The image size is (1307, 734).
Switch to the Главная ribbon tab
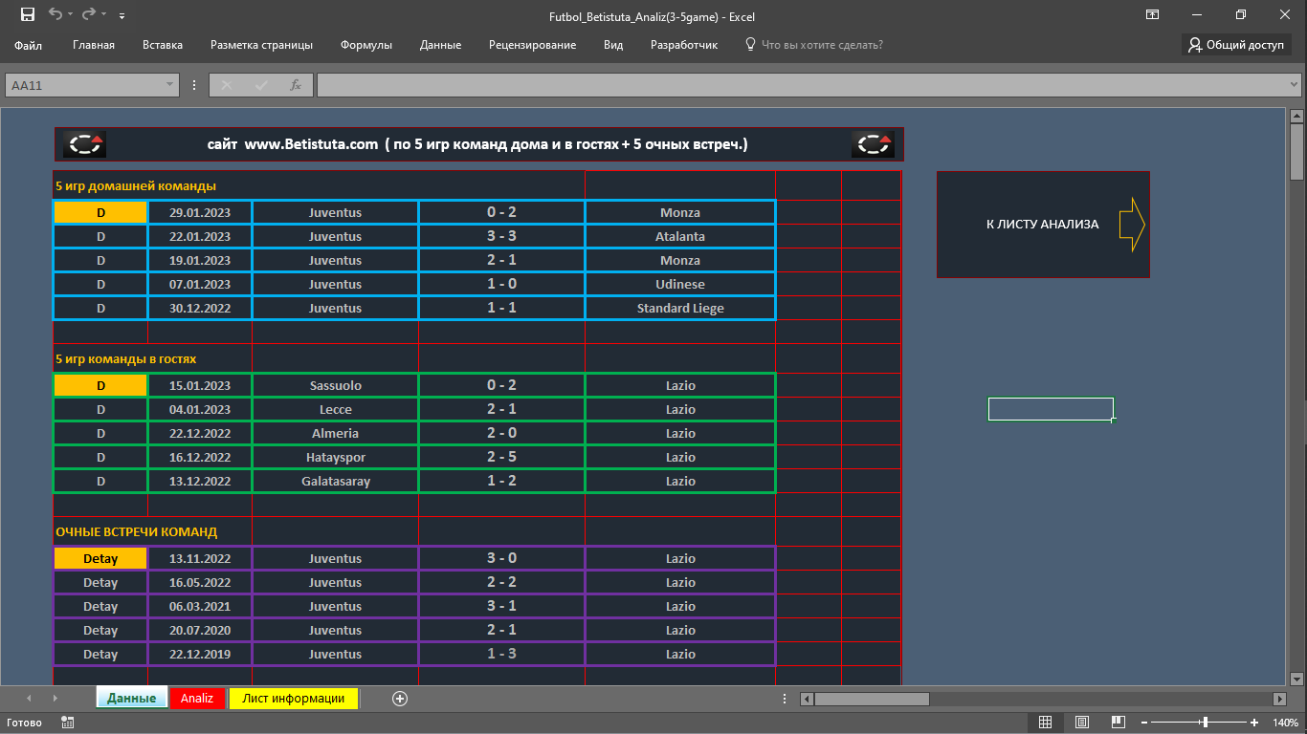pyautogui.click(x=94, y=45)
